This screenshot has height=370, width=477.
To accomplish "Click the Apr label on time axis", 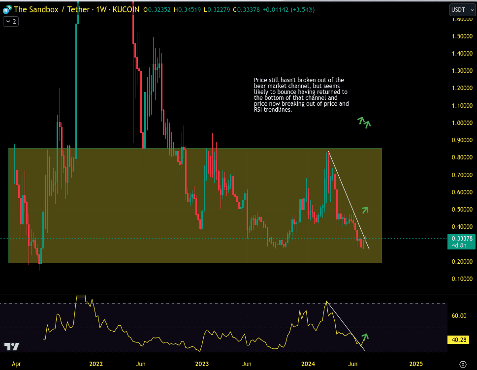I will tap(16, 364).
